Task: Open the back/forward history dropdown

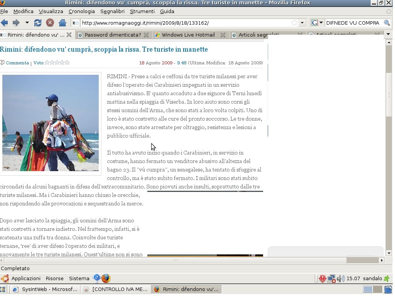Action: (x=27, y=23)
